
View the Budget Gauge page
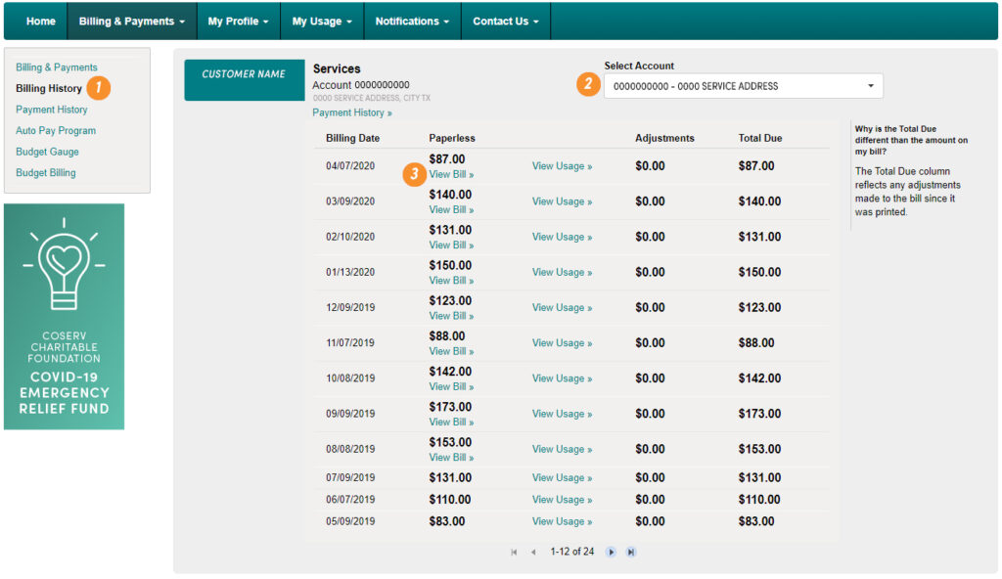click(x=47, y=152)
